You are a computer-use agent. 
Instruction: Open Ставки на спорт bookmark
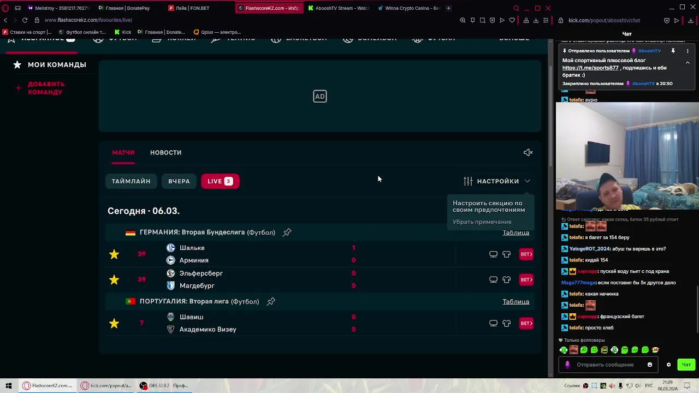27,32
